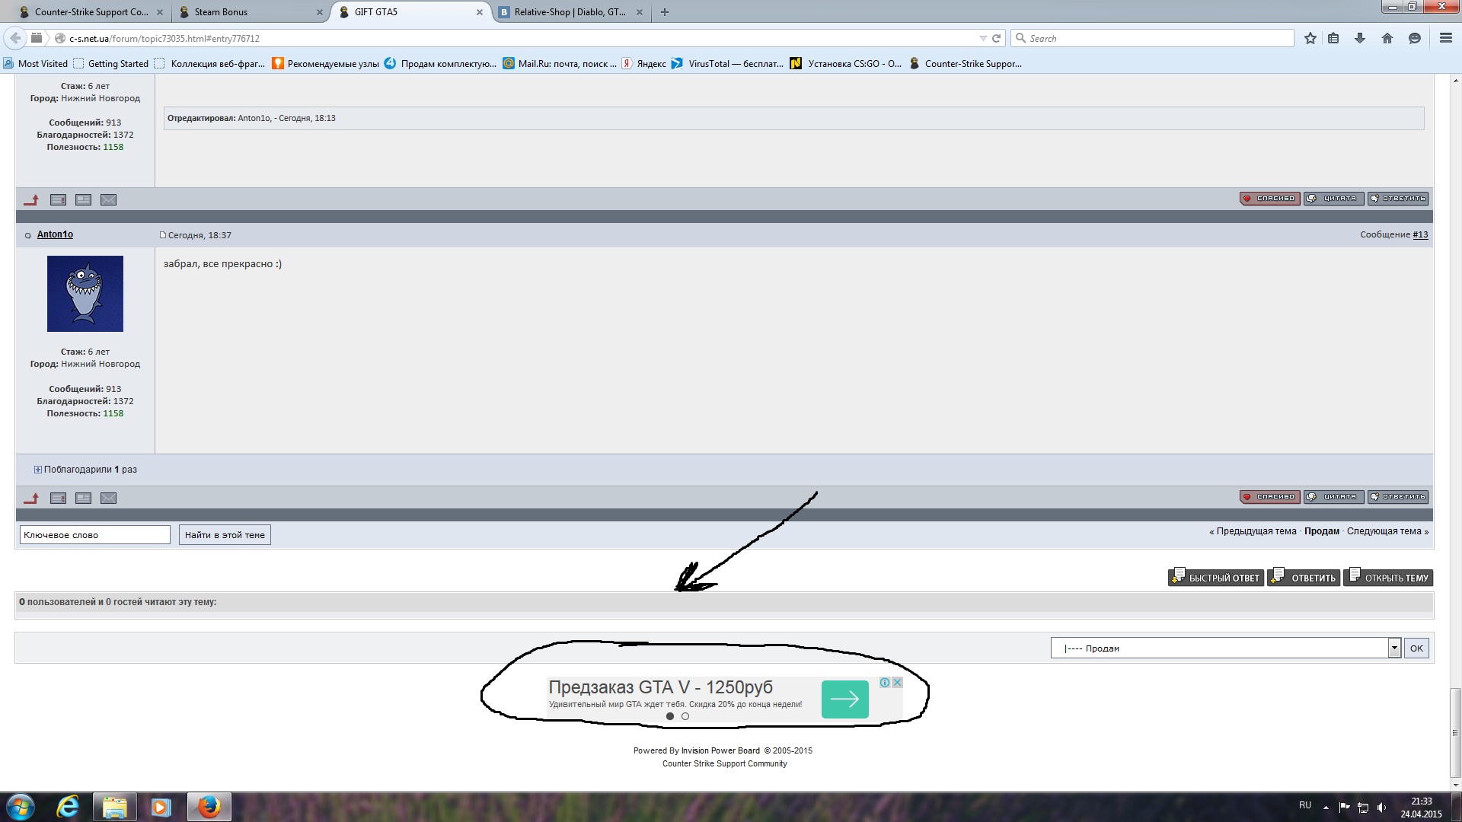Switch to the Relative-Shop tab
The height and width of the screenshot is (822, 1462).
click(x=571, y=12)
